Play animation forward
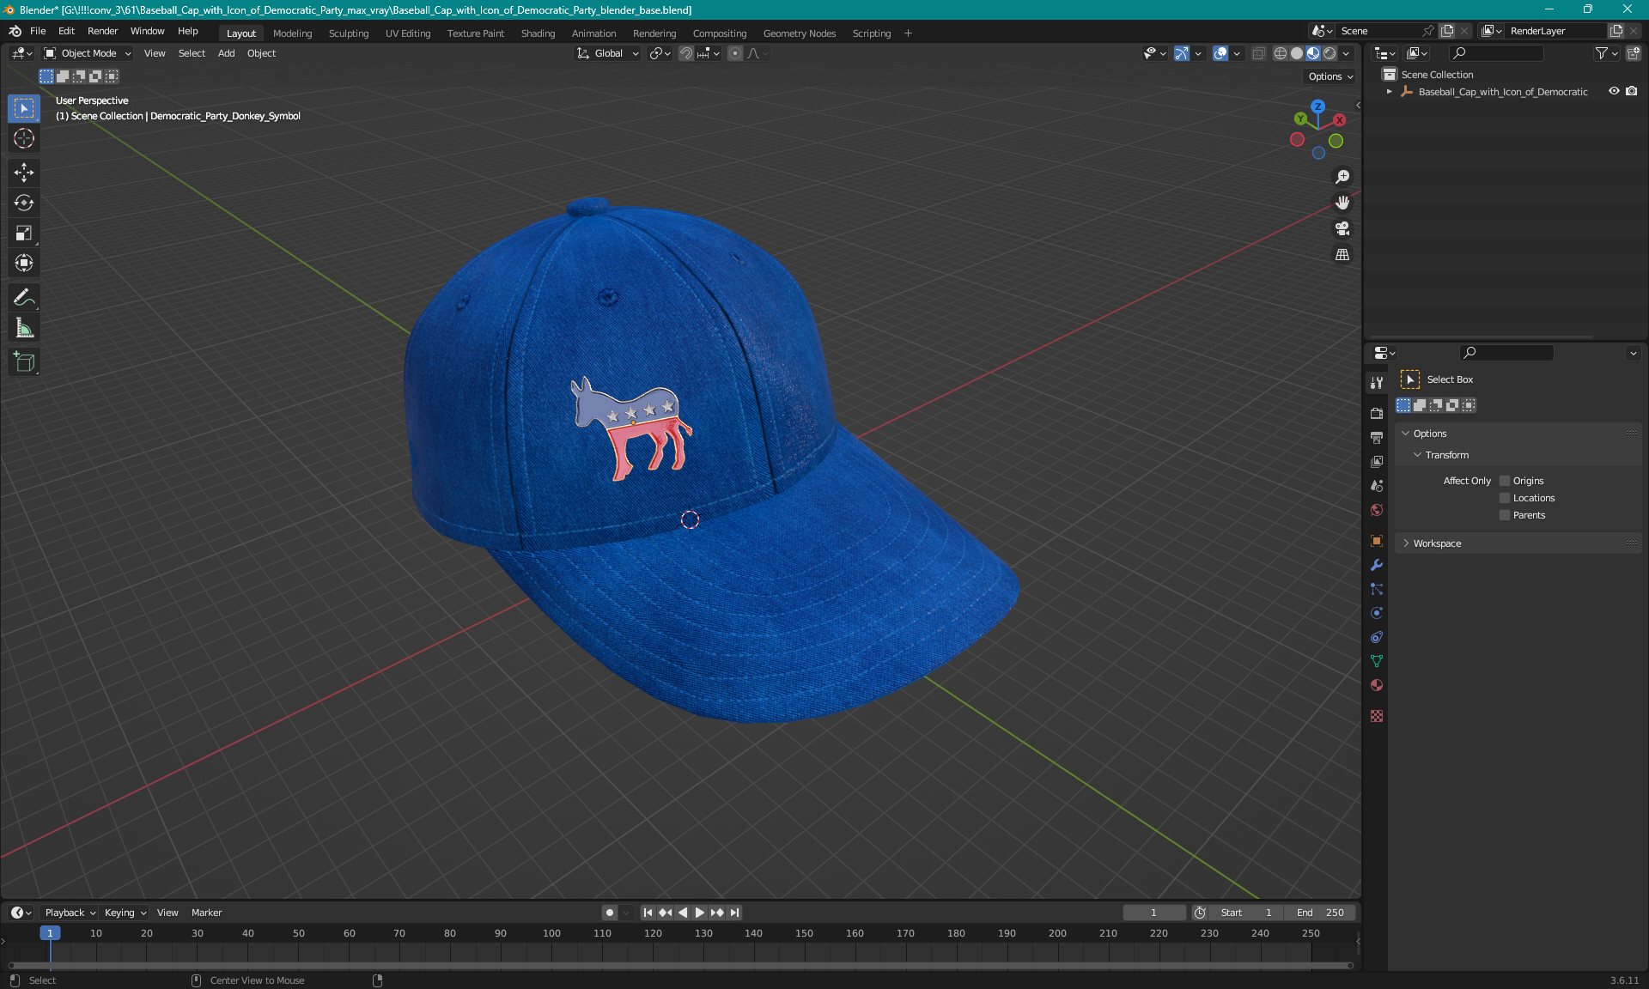The height and width of the screenshot is (989, 1649). [699, 913]
